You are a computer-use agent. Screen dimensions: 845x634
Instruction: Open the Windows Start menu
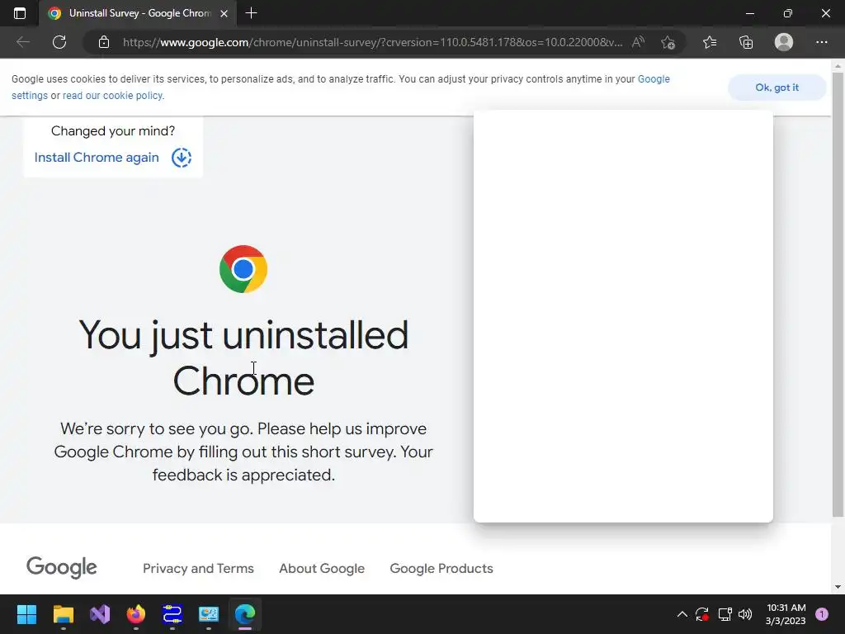(x=26, y=614)
